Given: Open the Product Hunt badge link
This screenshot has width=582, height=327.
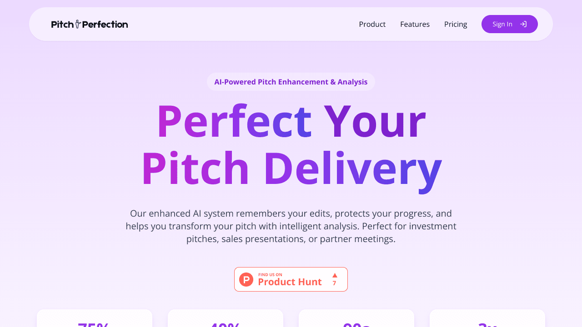Looking at the screenshot, I should click(x=291, y=279).
